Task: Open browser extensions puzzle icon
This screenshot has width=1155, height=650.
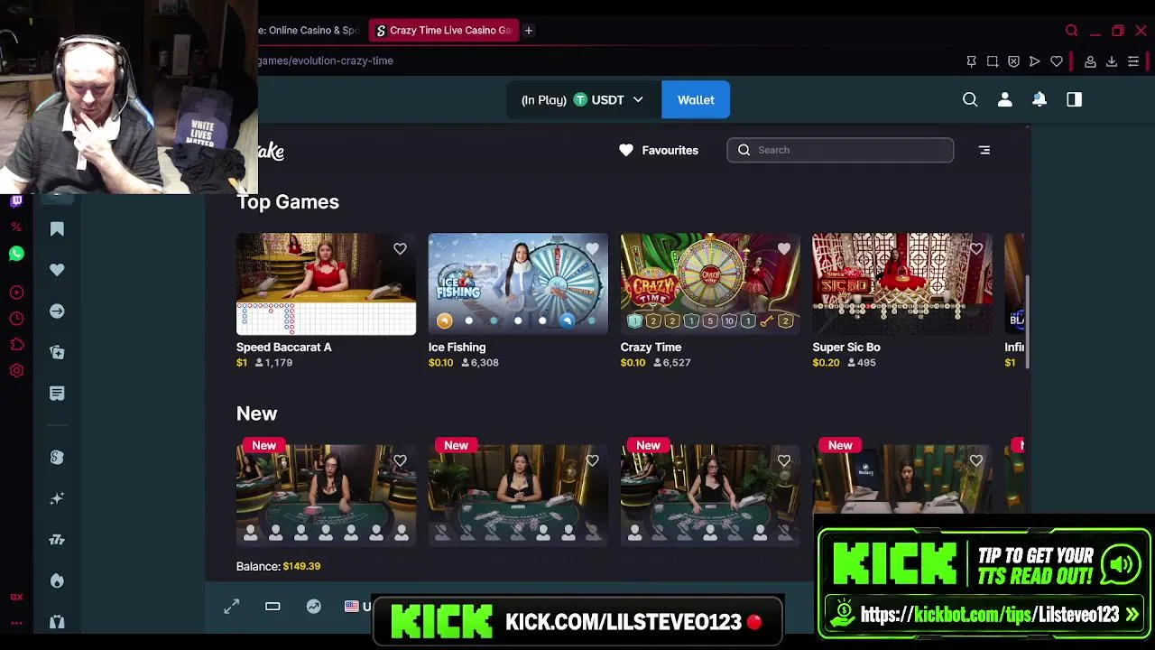Action: [16, 344]
